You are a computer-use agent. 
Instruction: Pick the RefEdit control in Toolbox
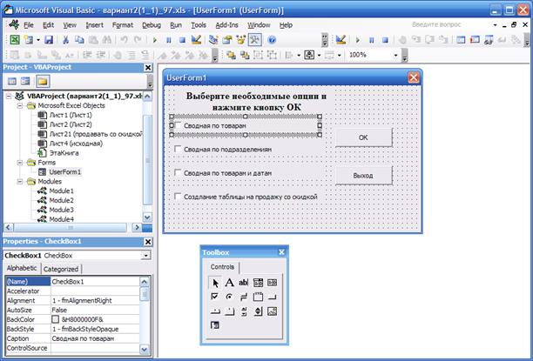pyautogui.click(x=215, y=325)
